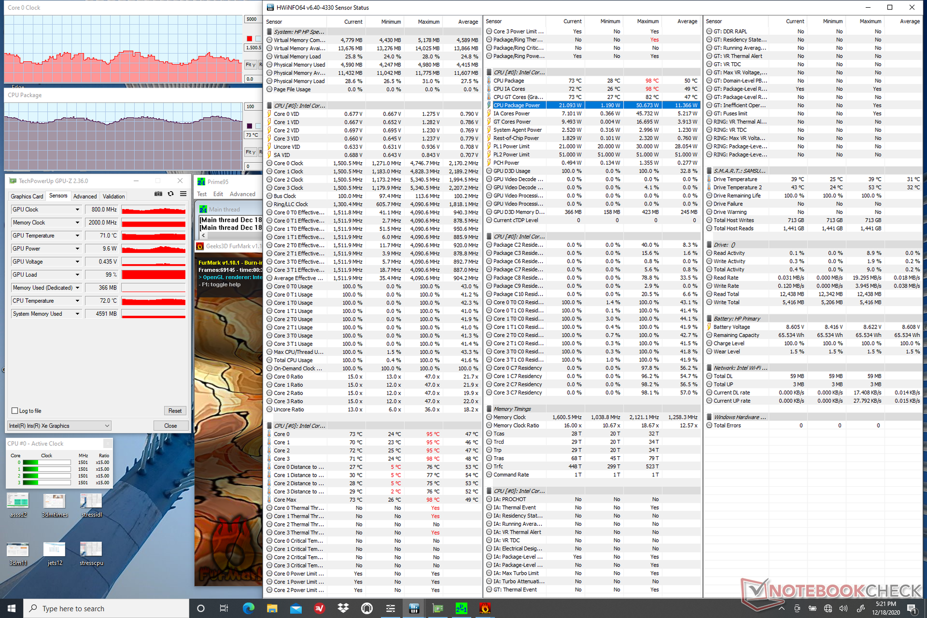The width and height of the screenshot is (927, 618).
Task: Open the notification center icon
Action: pos(911,608)
